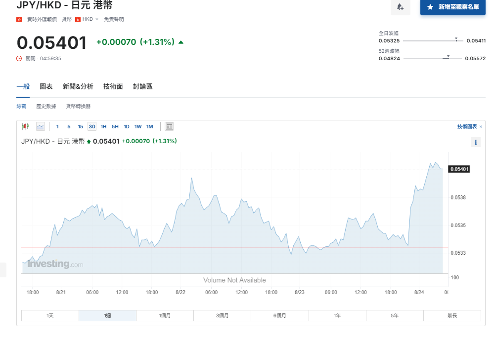This screenshot has height=342, width=495.
Task: Select the 最長 maximum time range
Action: 452,315
